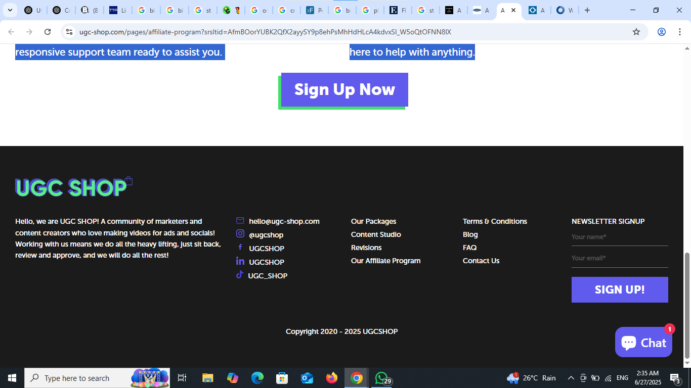
Task: Click the browser back arrow
Action: click(11, 32)
